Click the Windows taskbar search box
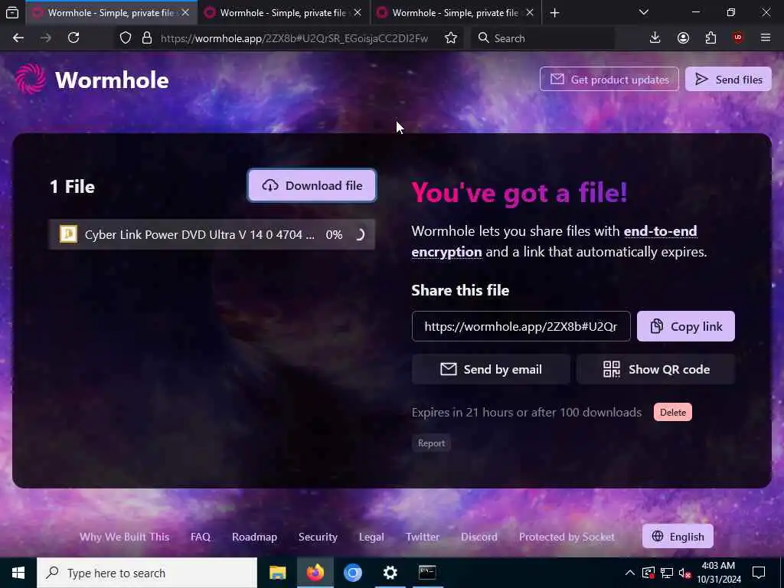The image size is (784, 588). (147, 573)
